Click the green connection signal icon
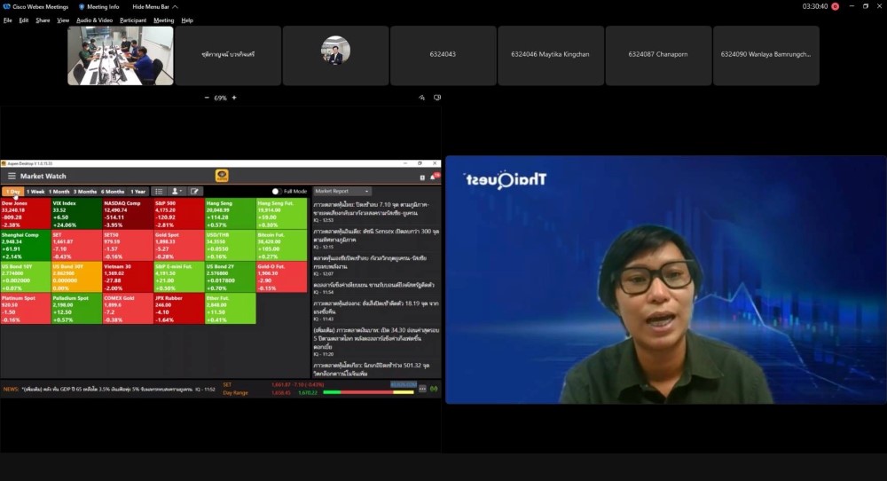Screen dimensions: 887x481 [434, 389]
